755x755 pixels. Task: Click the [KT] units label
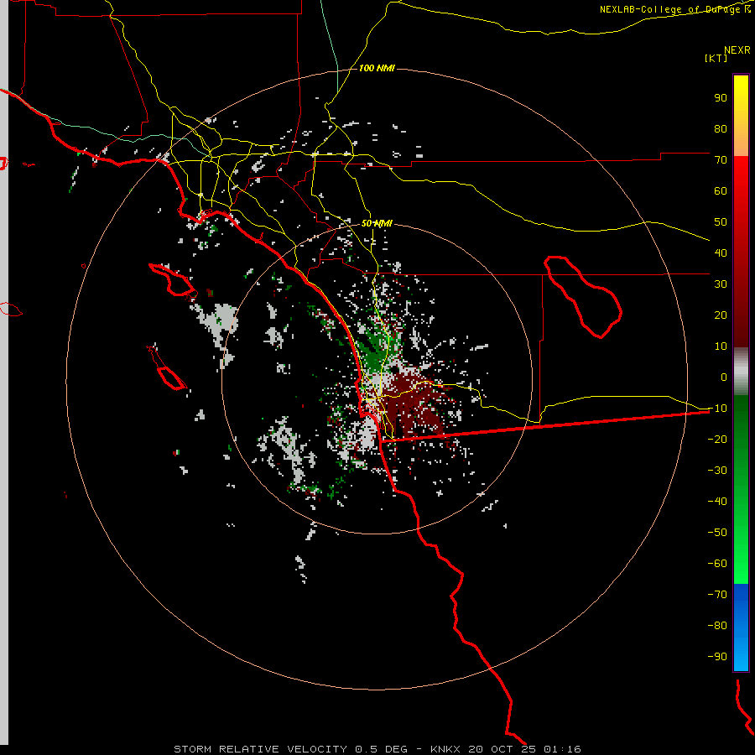(716, 58)
